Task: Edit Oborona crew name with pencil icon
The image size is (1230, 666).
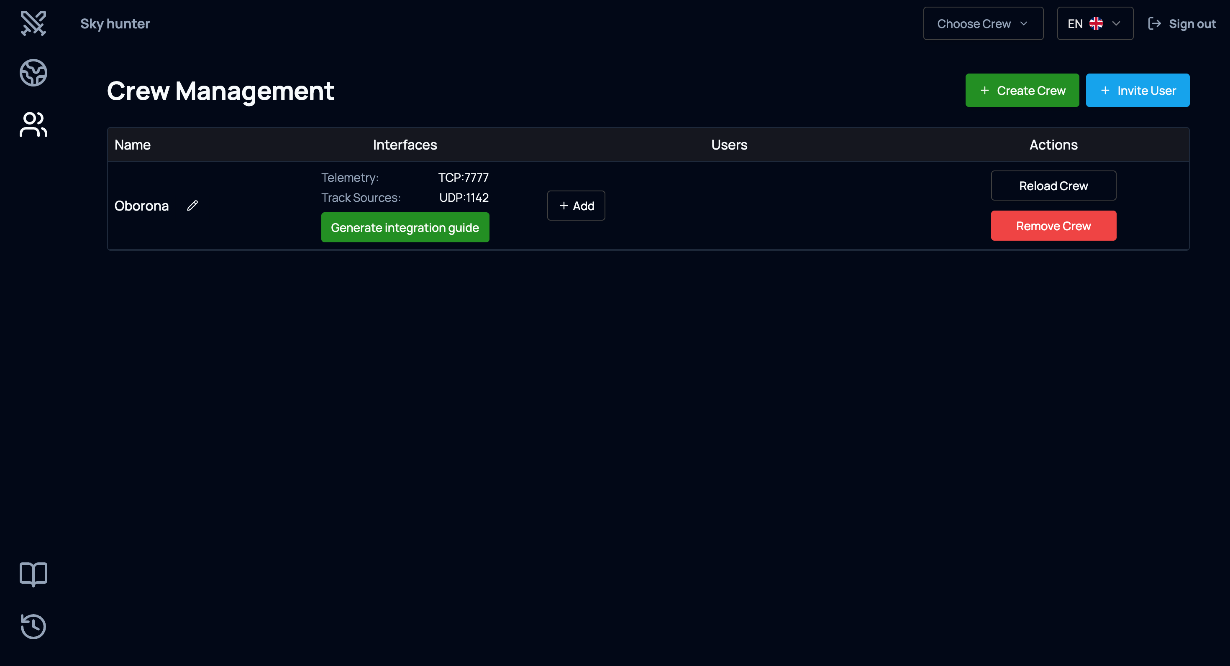Action: point(192,206)
